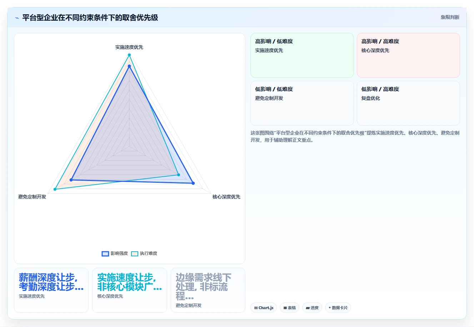Click the teal point on 避免定制开发 axis
The image size is (474, 327).
(55, 189)
